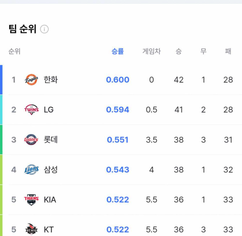Open the 삼성 team name link
The height and width of the screenshot is (236, 242).
[x=51, y=170]
